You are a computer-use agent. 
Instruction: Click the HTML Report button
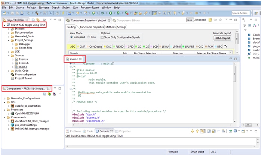(222, 38)
